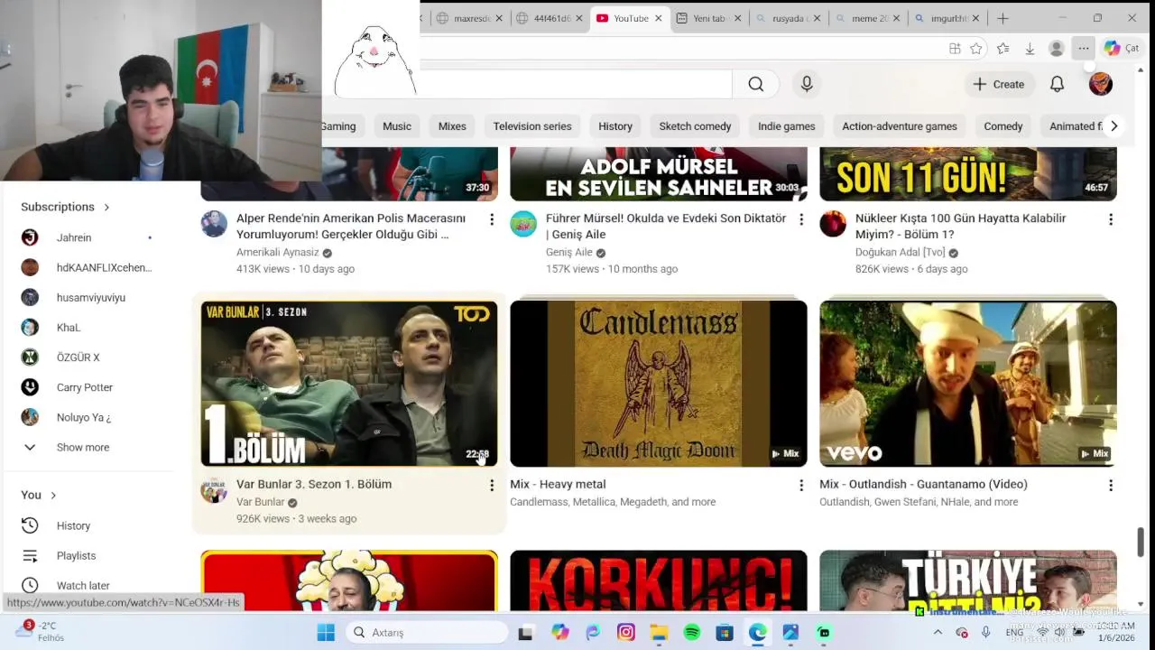Open Instagram from the taskbar
Viewport: 1155px width, 650px height.
pyautogui.click(x=626, y=633)
